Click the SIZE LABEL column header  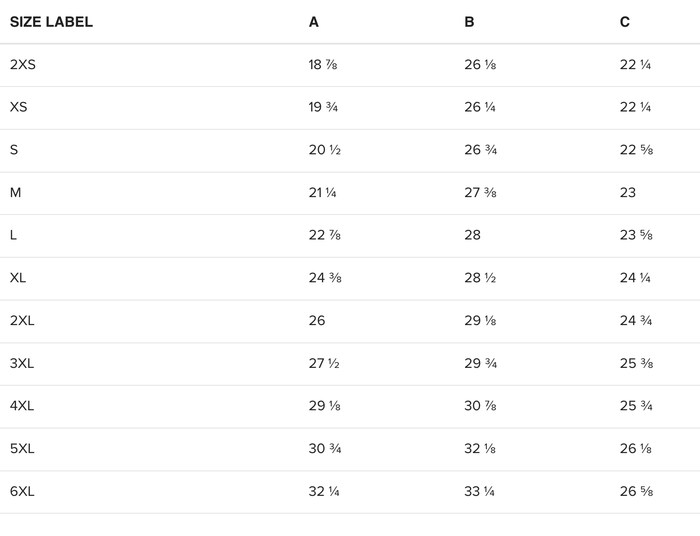point(51,22)
